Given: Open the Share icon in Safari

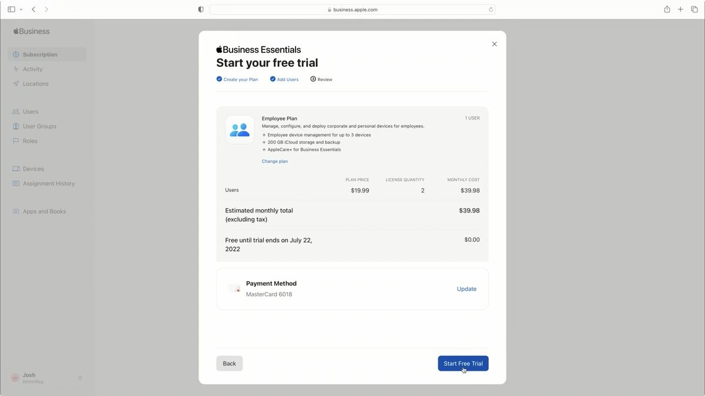Looking at the screenshot, I should point(667,9).
